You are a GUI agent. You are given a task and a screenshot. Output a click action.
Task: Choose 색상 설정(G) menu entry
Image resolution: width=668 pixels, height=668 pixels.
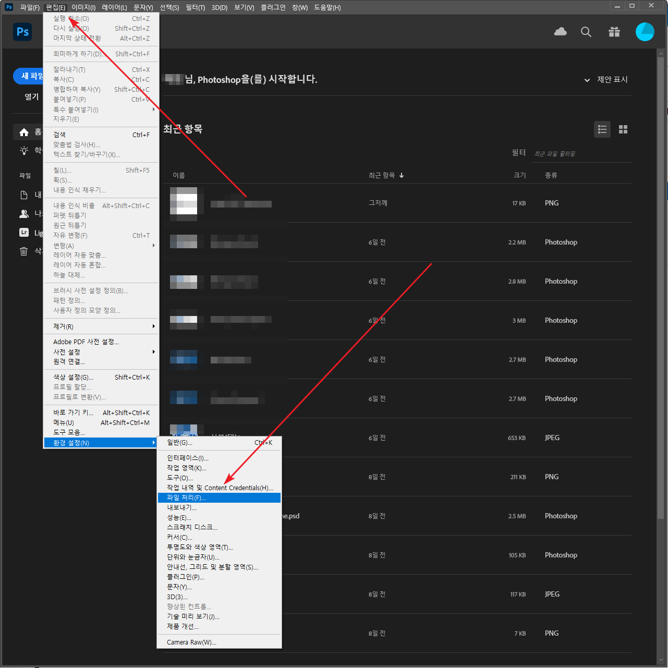coord(101,378)
